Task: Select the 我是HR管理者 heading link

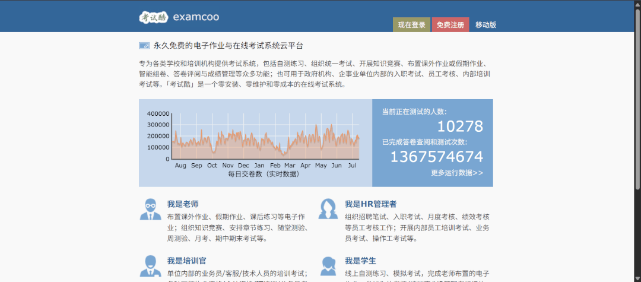Action: pyautogui.click(x=371, y=204)
